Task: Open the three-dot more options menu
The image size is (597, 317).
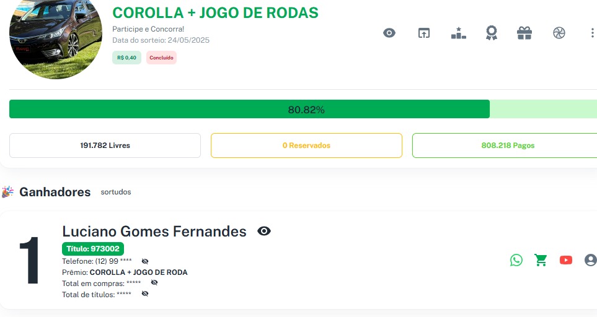Action: tap(592, 33)
